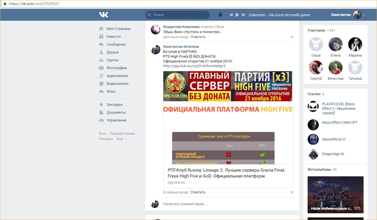Open Фотографии camera icon
Screen dimensions: 377x220
pos(101,68)
